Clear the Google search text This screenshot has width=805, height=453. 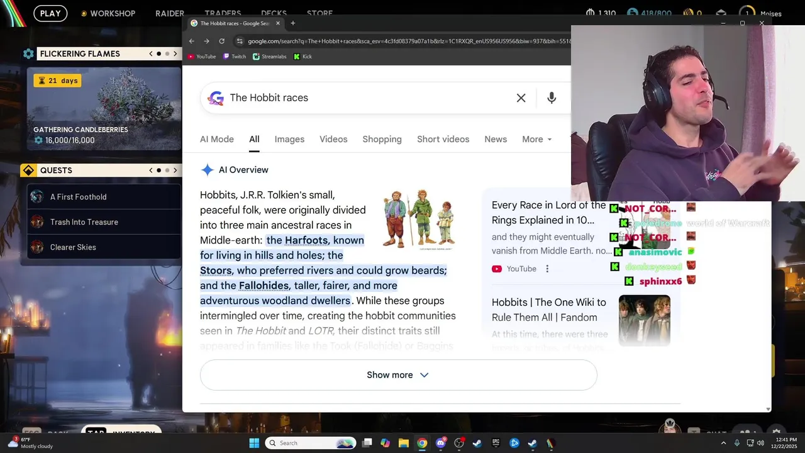pos(521,98)
